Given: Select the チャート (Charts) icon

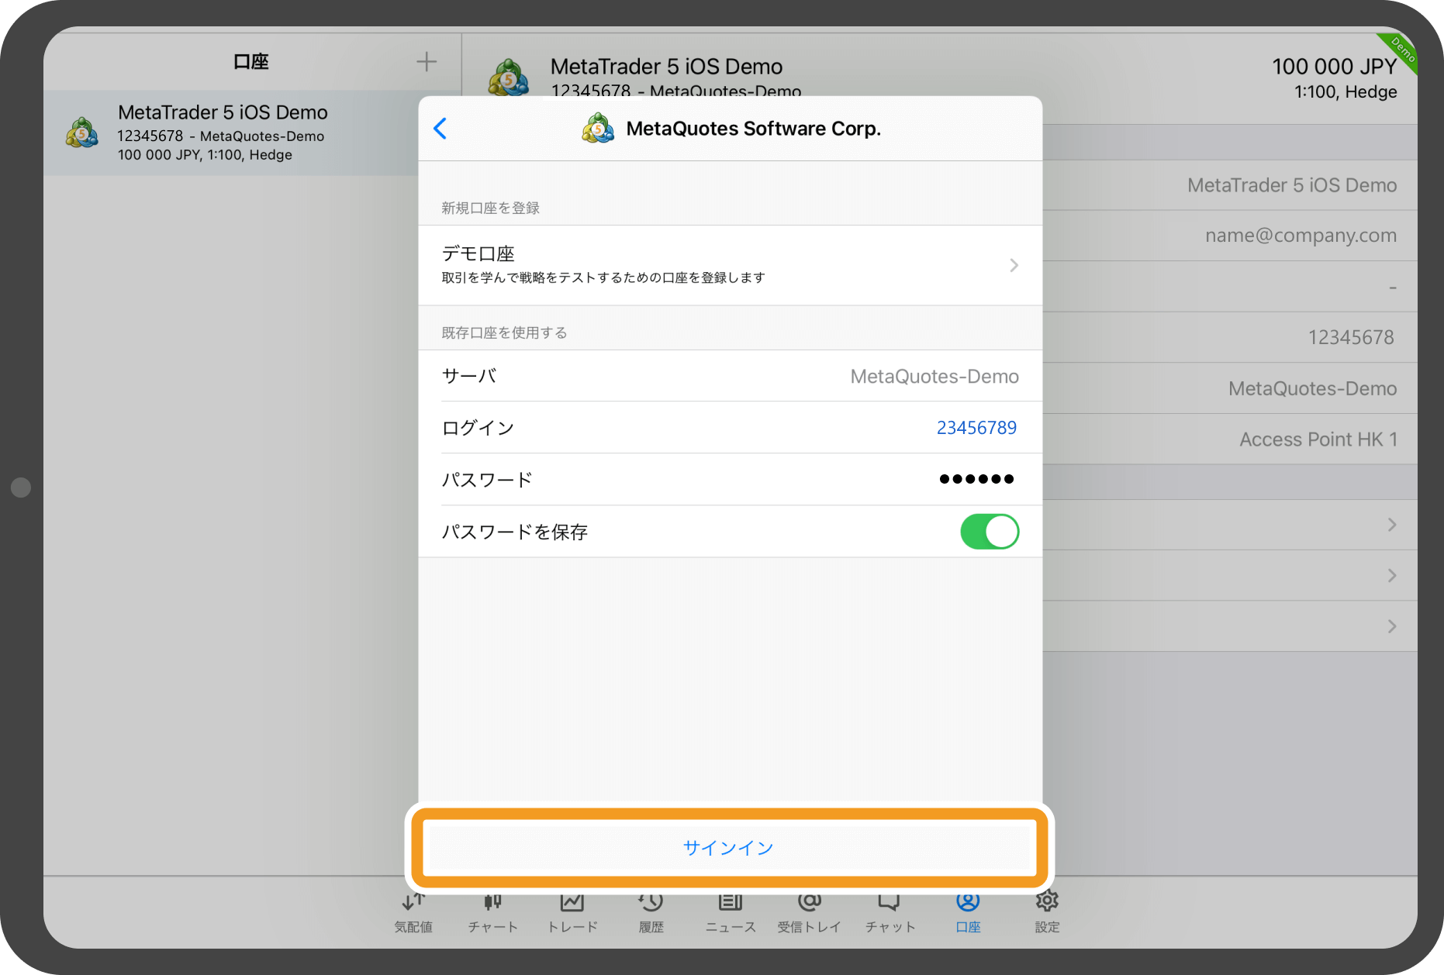Looking at the screenshot, I should click(492, 912).
